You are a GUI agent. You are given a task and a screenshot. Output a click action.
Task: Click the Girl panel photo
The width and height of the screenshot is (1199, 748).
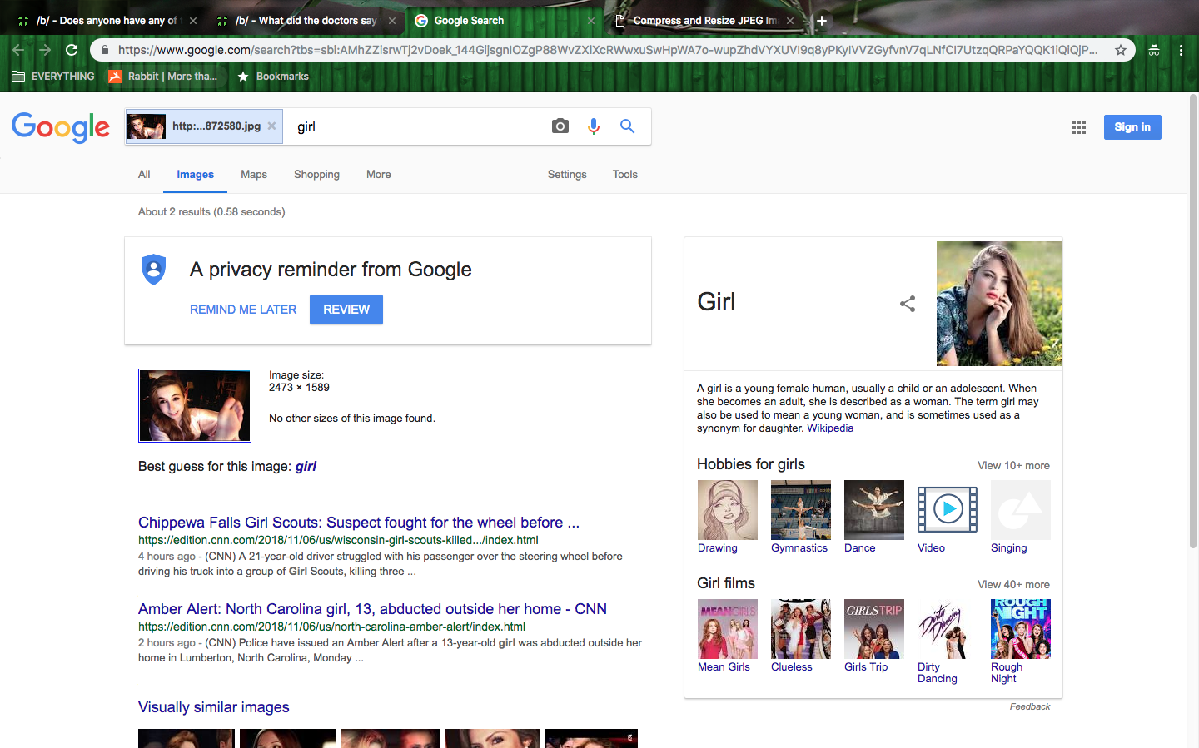999,304
